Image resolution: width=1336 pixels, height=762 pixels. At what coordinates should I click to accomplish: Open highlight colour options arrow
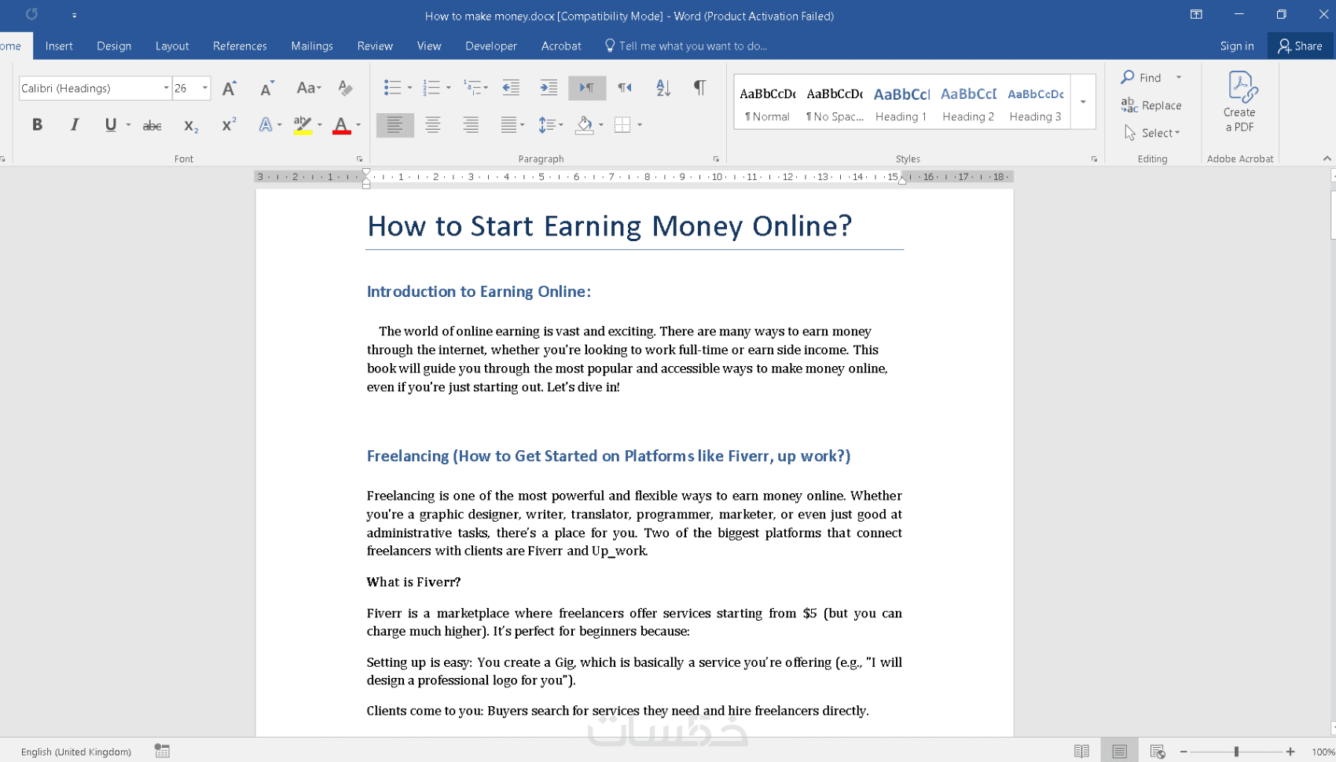(320, 125)
